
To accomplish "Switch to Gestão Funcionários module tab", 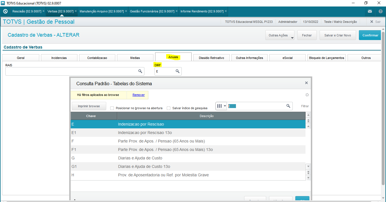I will pyautogui.click(x=152, y=11).
